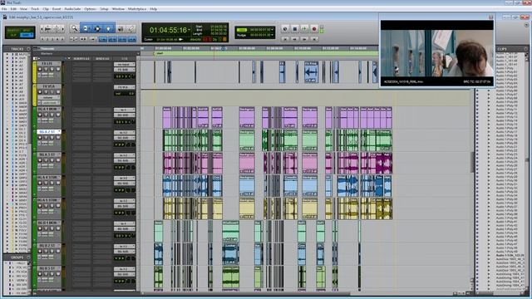This screenshot has height=299, width=532.
Task: Click the Stop transport button
Action: point(295,29)
